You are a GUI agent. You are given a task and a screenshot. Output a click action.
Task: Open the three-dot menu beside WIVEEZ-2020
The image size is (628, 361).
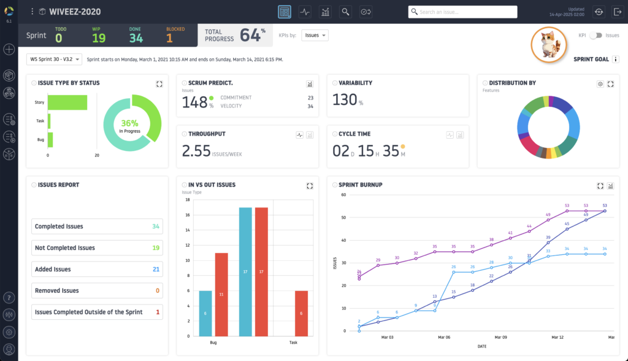click(32, 12)
